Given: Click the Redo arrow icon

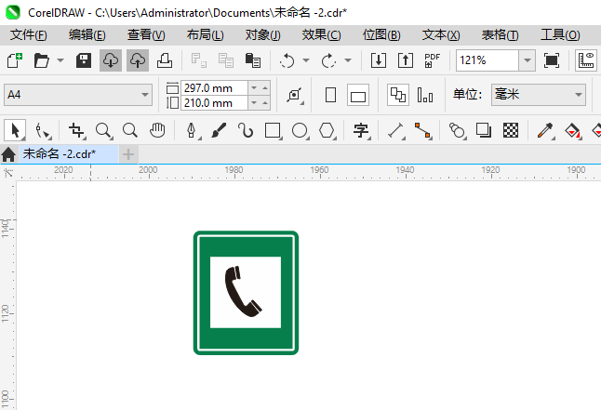Looking at the screenshot, I should click(328, 60).
